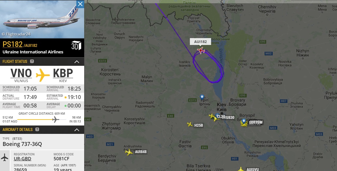Close the flight details panel

tap(80, 4)
